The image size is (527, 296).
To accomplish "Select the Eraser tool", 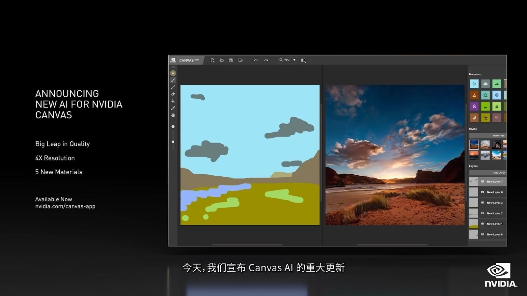I will (x=173, y=94).
